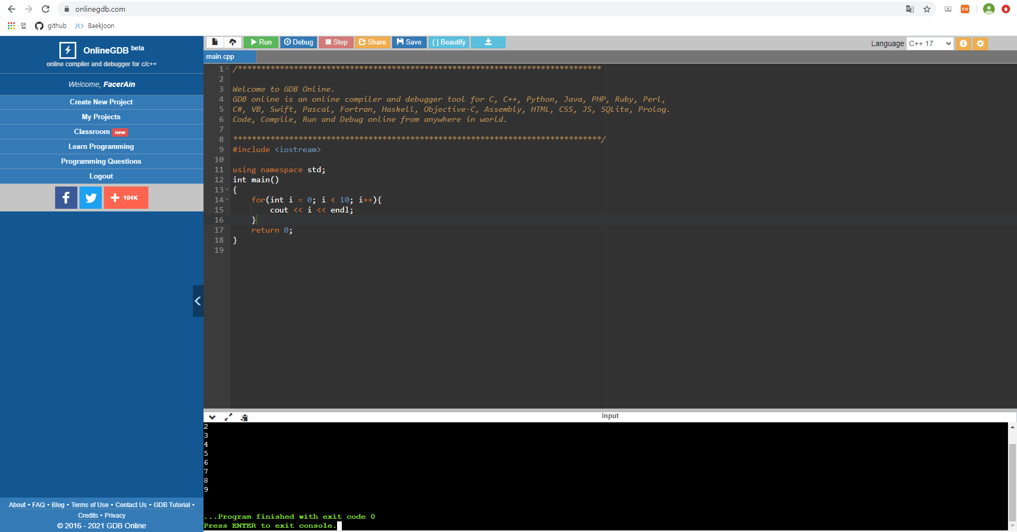The height and width of the screenshot is (532, 1017).
Task: Toggle fold arrow at line 14
Action: 227,200
